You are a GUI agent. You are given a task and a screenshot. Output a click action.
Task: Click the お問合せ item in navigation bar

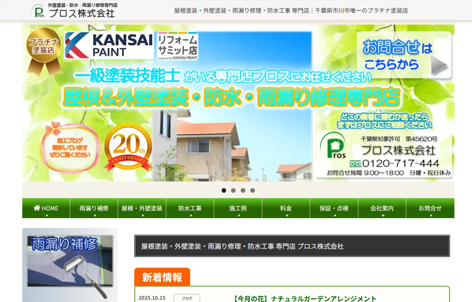coord(430,208)
